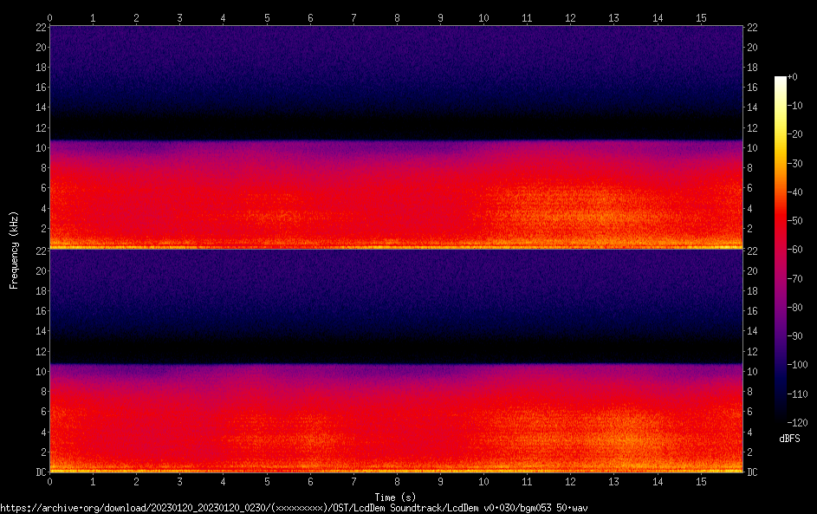
Task: Click the archive.org URL text at bottom
Action: point(294,508)
